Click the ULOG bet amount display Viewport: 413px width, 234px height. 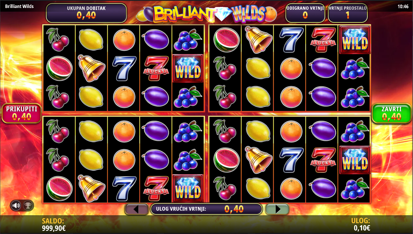coord(361,225)
